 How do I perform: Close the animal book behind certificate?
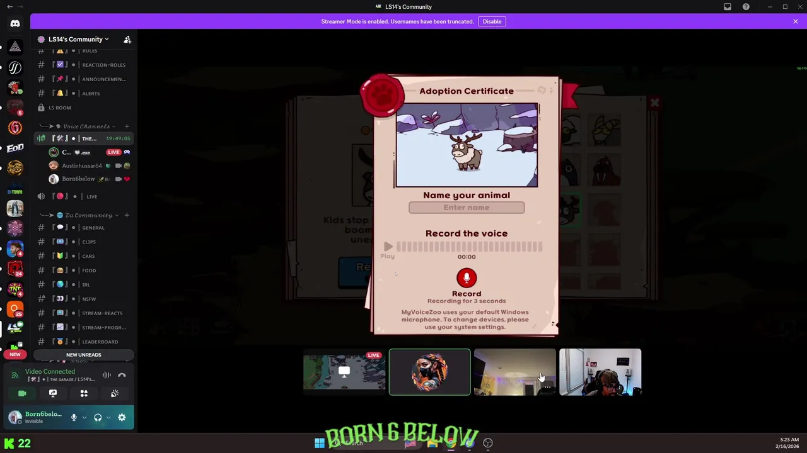tap(654, 103)
